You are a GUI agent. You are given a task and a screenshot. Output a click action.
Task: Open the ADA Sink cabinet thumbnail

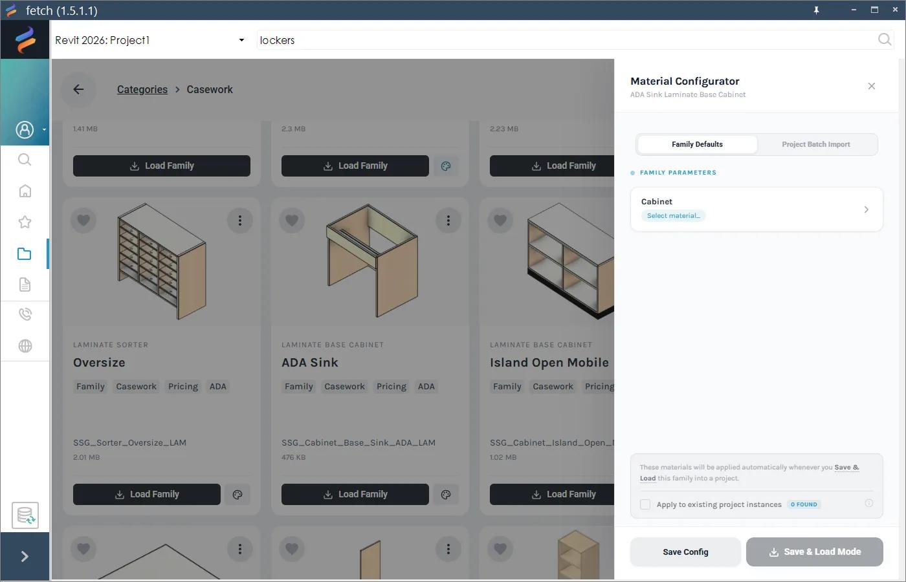coord(373,261)
